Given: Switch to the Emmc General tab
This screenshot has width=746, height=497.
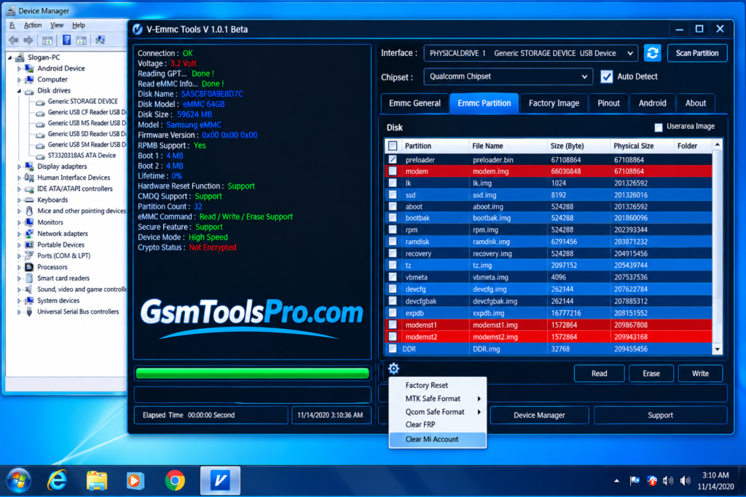Looking at the screenshot, I should [x=415, y=103].
